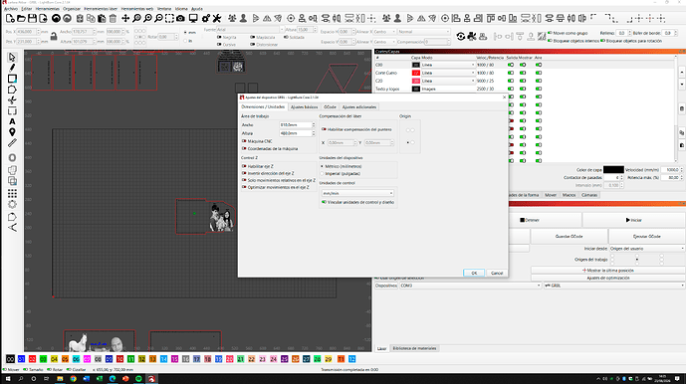
Task: Open the Fuente Arial font dropdown
Action: coord(250,29)
